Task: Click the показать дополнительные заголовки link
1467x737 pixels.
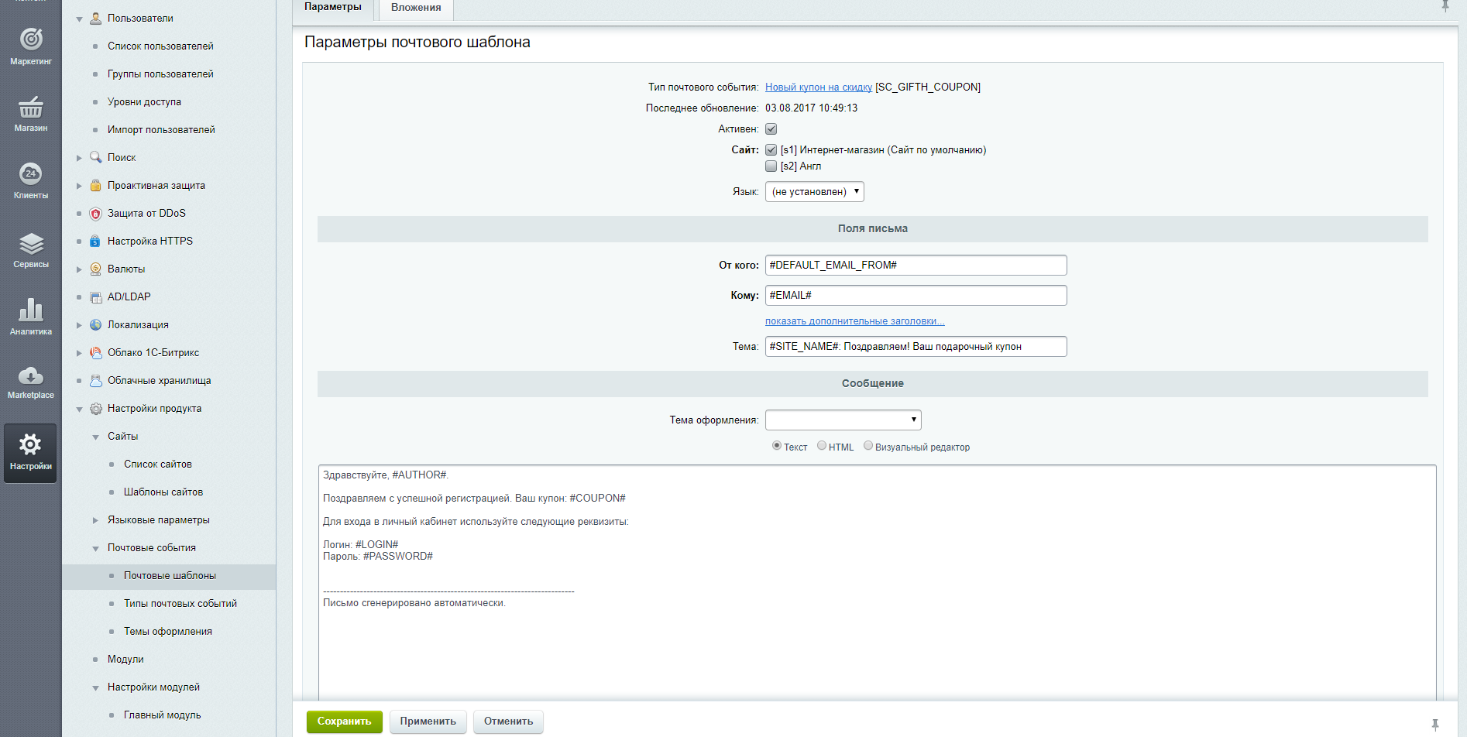Action: 854,321
